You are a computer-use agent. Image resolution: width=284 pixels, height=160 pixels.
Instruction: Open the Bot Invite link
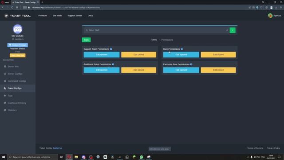pyautogui.click(x=57, y=16)
